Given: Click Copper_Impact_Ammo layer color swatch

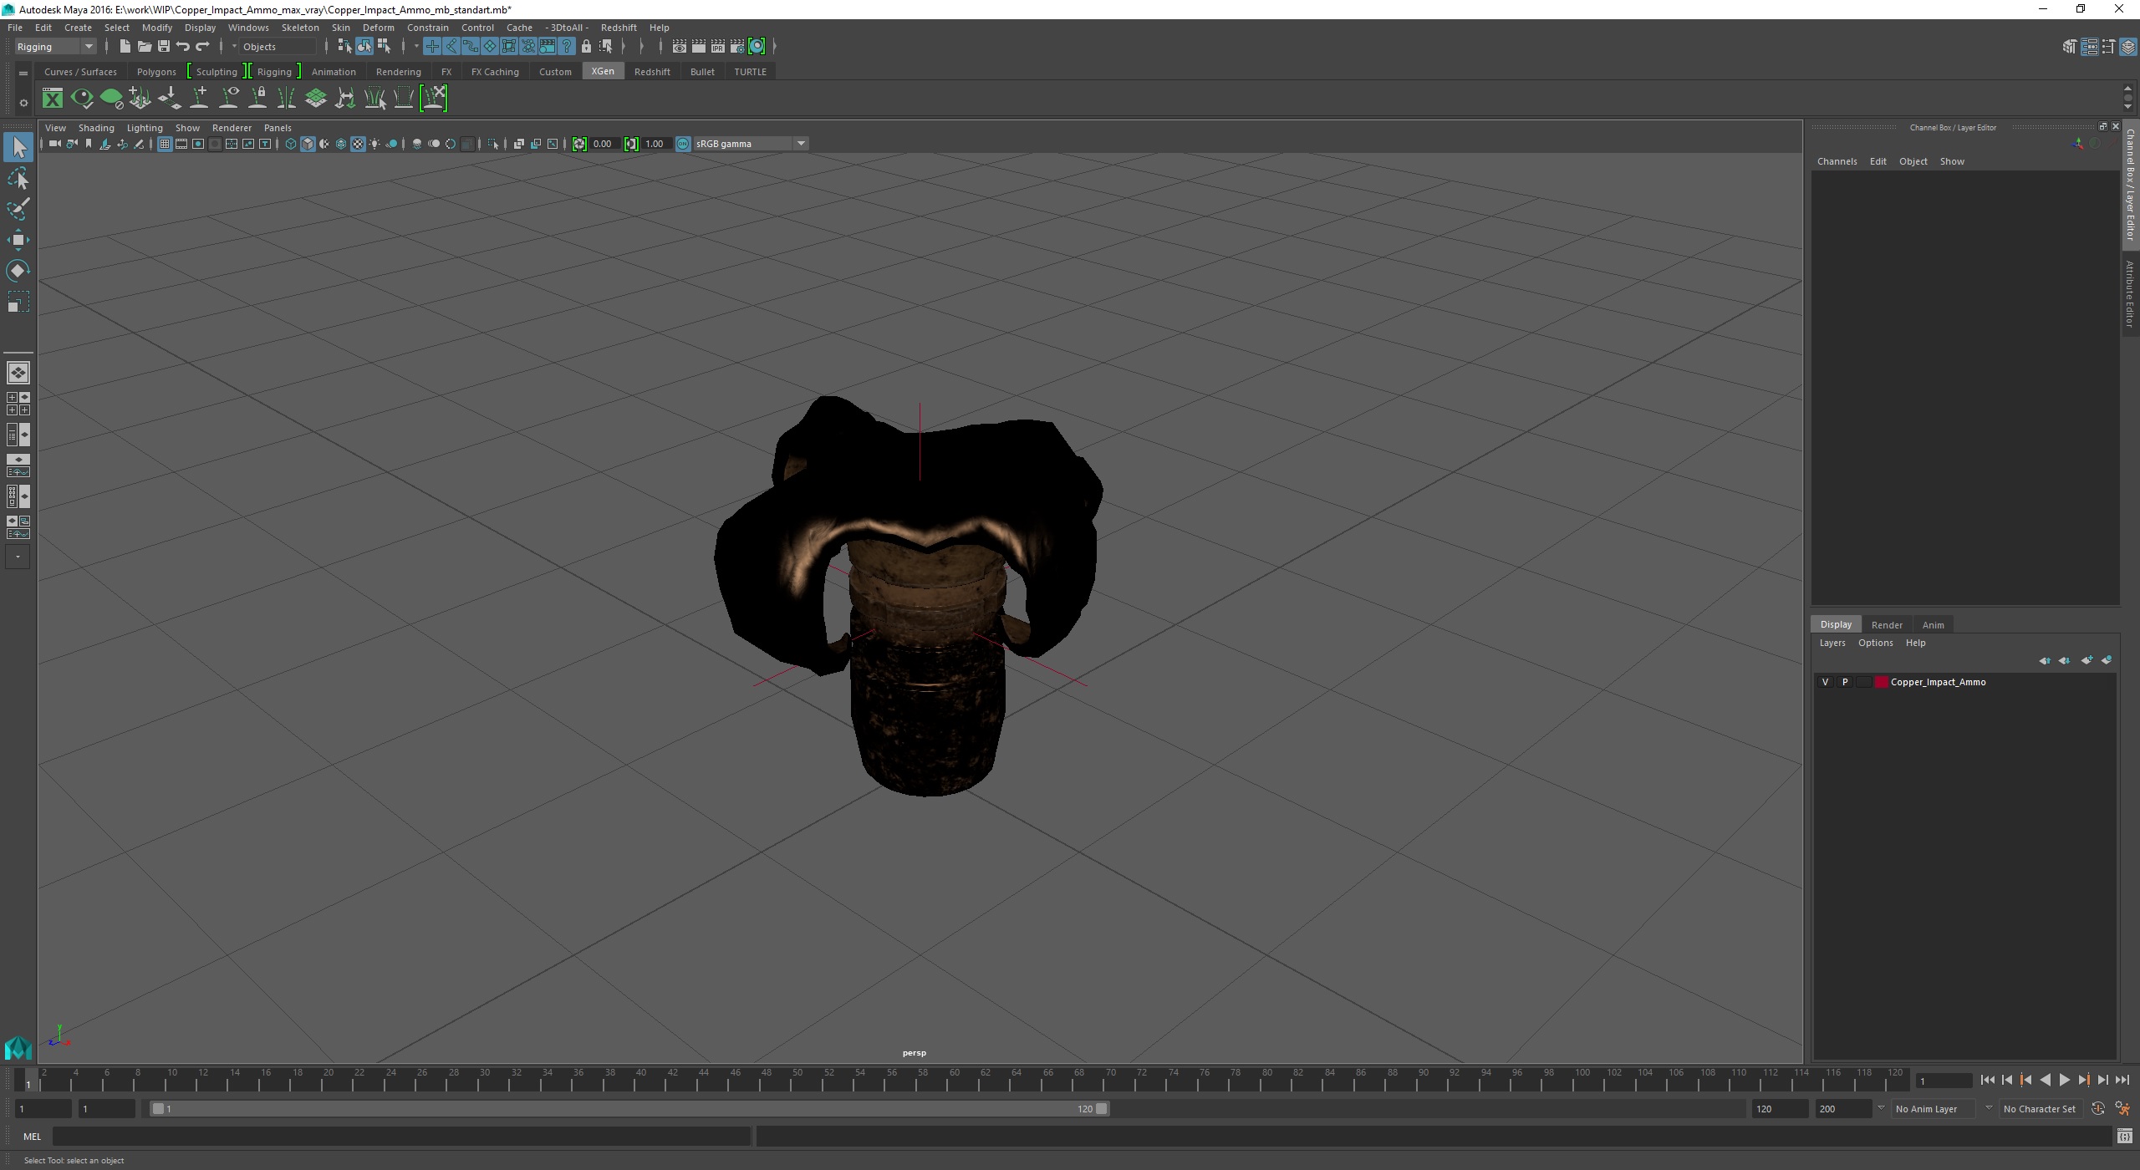Looking at the screenshot, I should coord(1882,682).
